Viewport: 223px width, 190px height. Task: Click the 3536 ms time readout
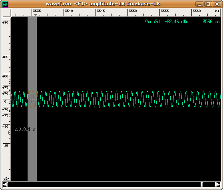(x=211, y=22)
